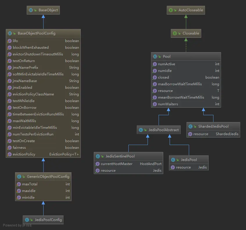Image resolution: width=246 pixels, height=230 pixels.
Task: Click the abstract class icon beside Pool
Action: point(155,57)
